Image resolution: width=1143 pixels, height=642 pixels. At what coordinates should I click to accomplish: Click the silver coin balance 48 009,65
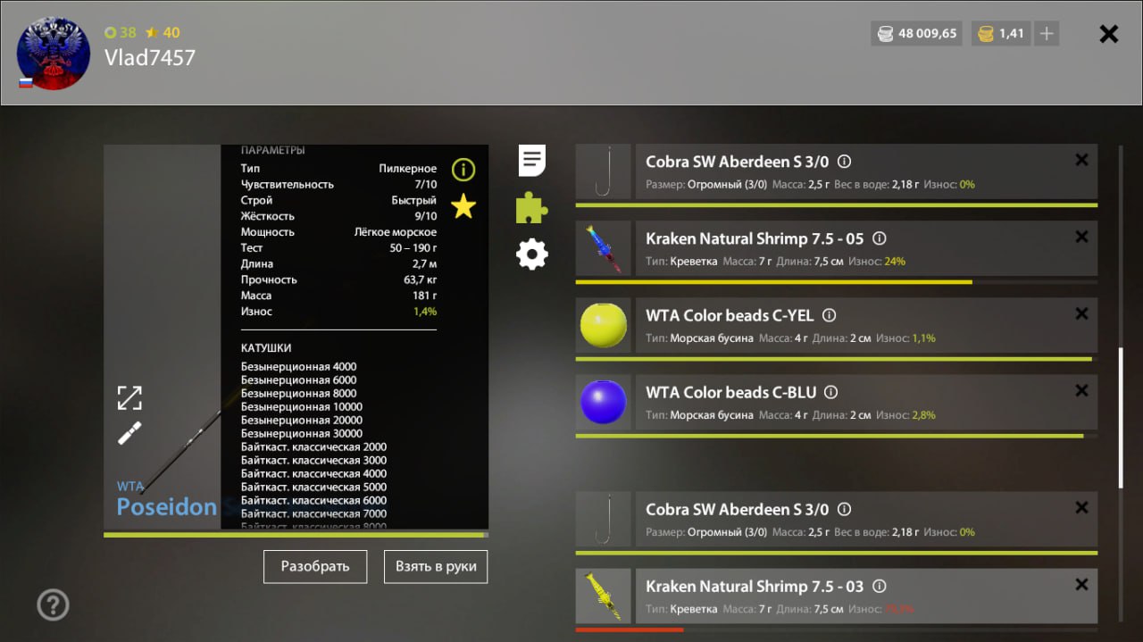(916, 34)
